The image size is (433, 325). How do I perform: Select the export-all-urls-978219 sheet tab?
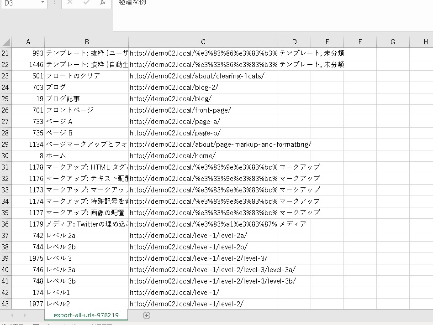(x=86, y=315)
